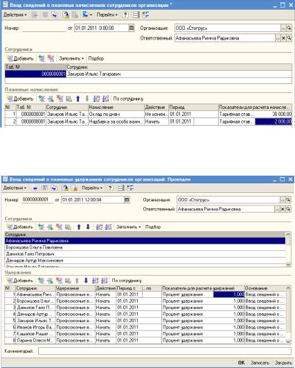This screenshot has height=368, width=295.
Task: Sort descending icon in Плановые начисления toolbar
Action: [105, 99]
